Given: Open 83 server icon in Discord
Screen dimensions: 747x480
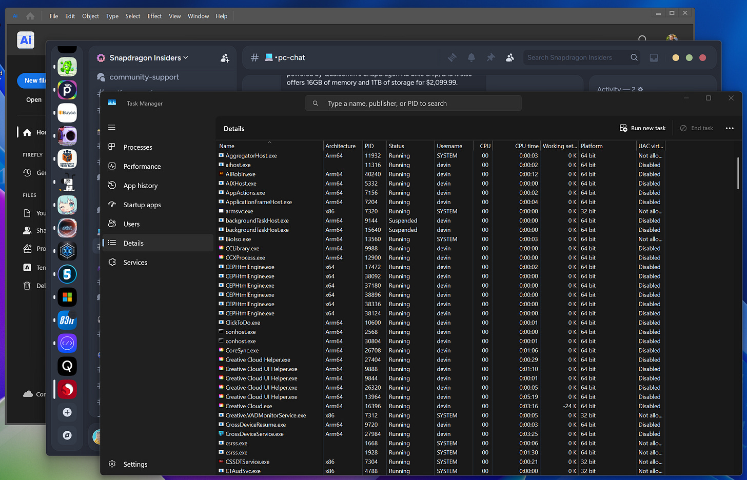Looking at the screenshot, I should (67, 321).
